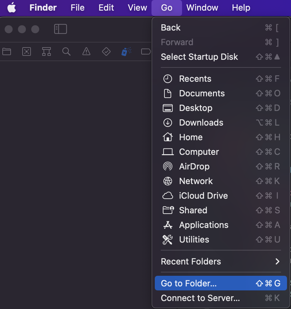Open the Window menu
Image resolution: width=291 pixels, height=309 pixels.
click(x=202, y=8)
